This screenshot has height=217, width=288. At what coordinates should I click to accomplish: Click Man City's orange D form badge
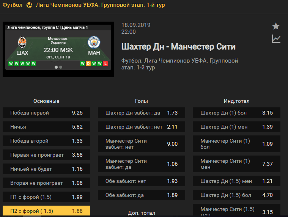[x=88, y=64]
